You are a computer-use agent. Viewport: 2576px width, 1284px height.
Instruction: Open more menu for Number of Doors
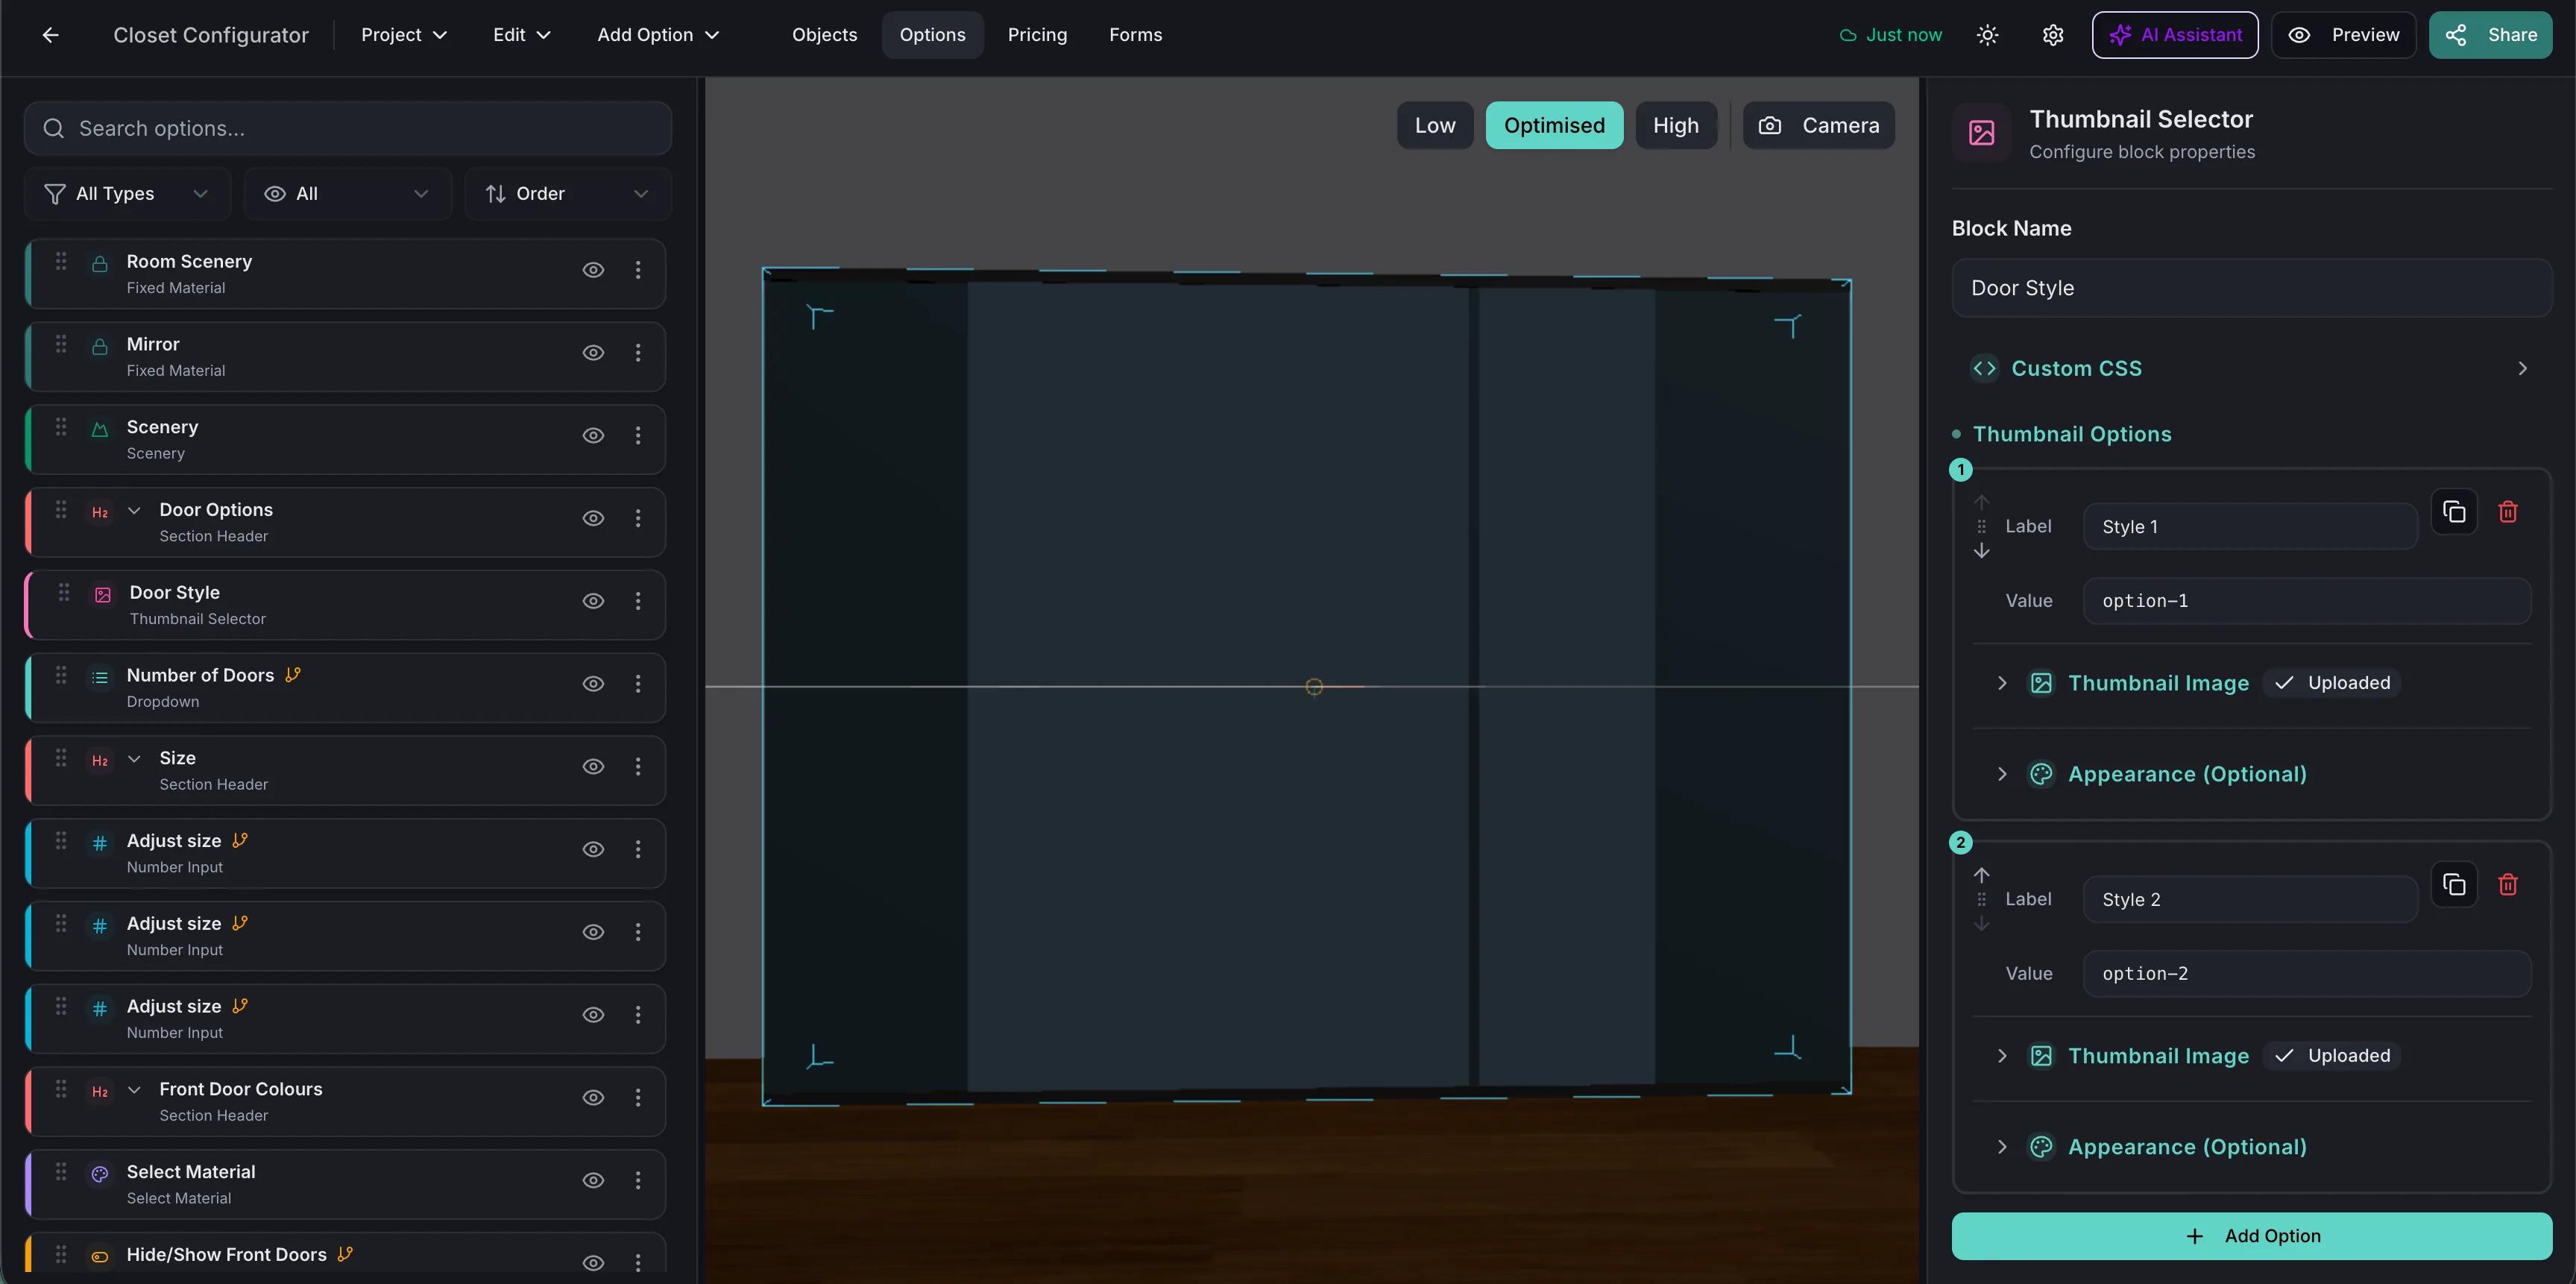click(638, 684)
